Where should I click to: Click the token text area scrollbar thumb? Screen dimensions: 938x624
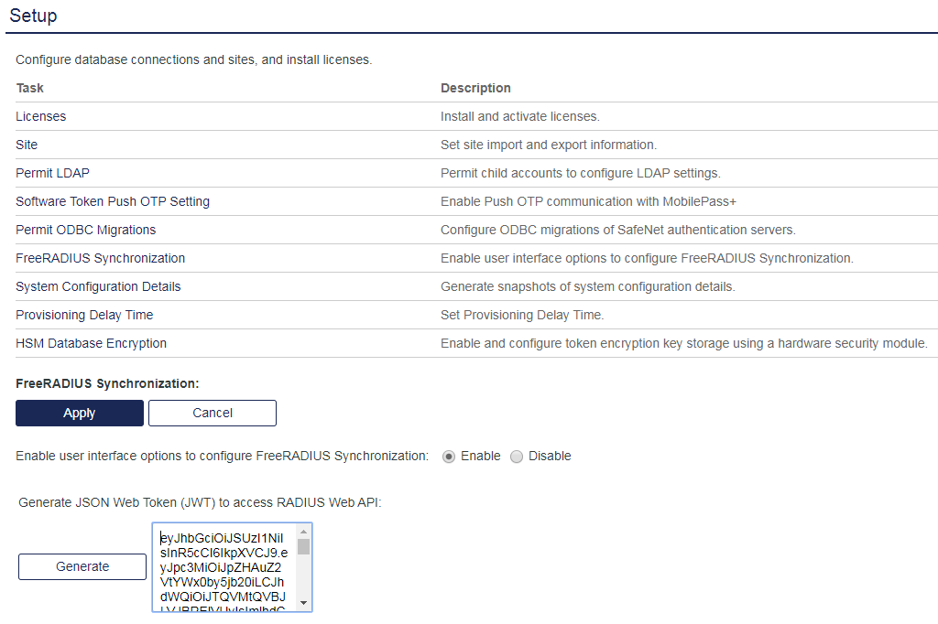click(x=303, y=547)
